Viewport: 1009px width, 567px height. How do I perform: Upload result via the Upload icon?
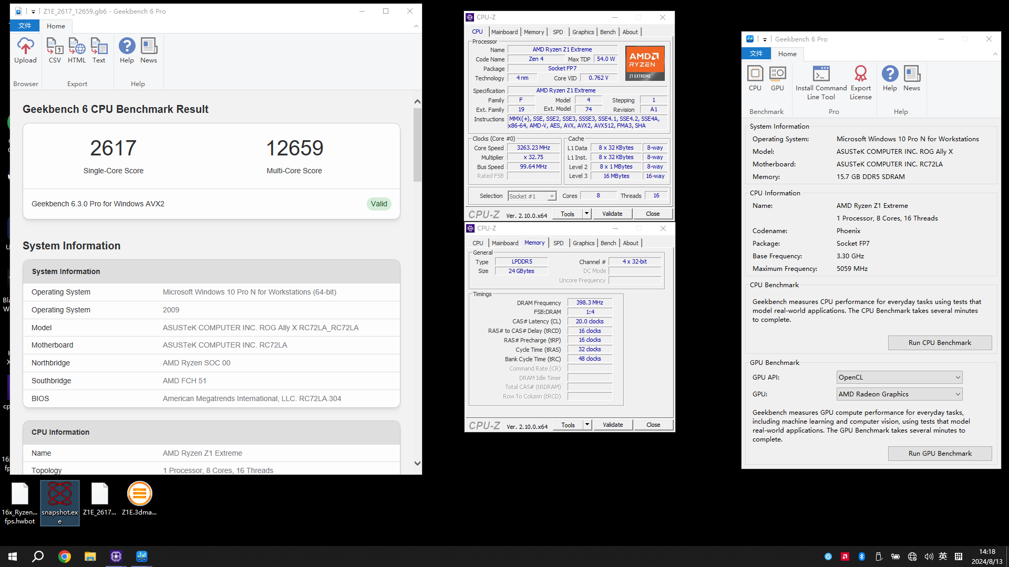click(x=25, y=51)
